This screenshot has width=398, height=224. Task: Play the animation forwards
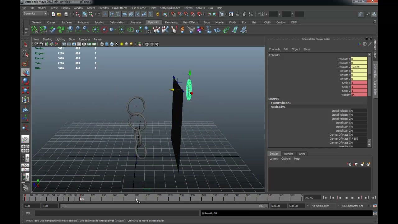click(x=353, y=198)
